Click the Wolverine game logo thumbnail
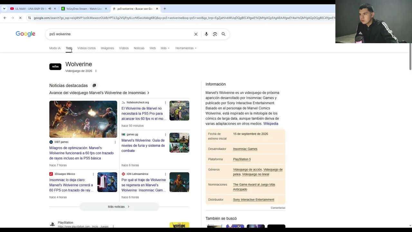Screen dimensions: 412x232 pyautogui.click(x=55, y=67)
